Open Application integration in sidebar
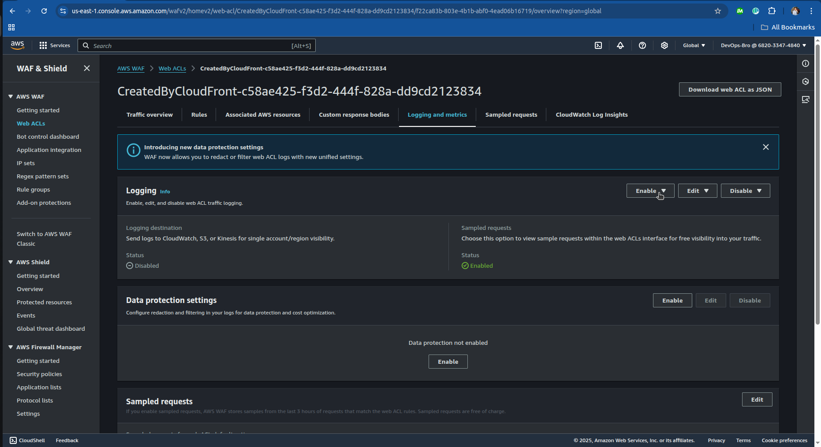Viewport: 821px width, 447px height. [x=49, y=150]
